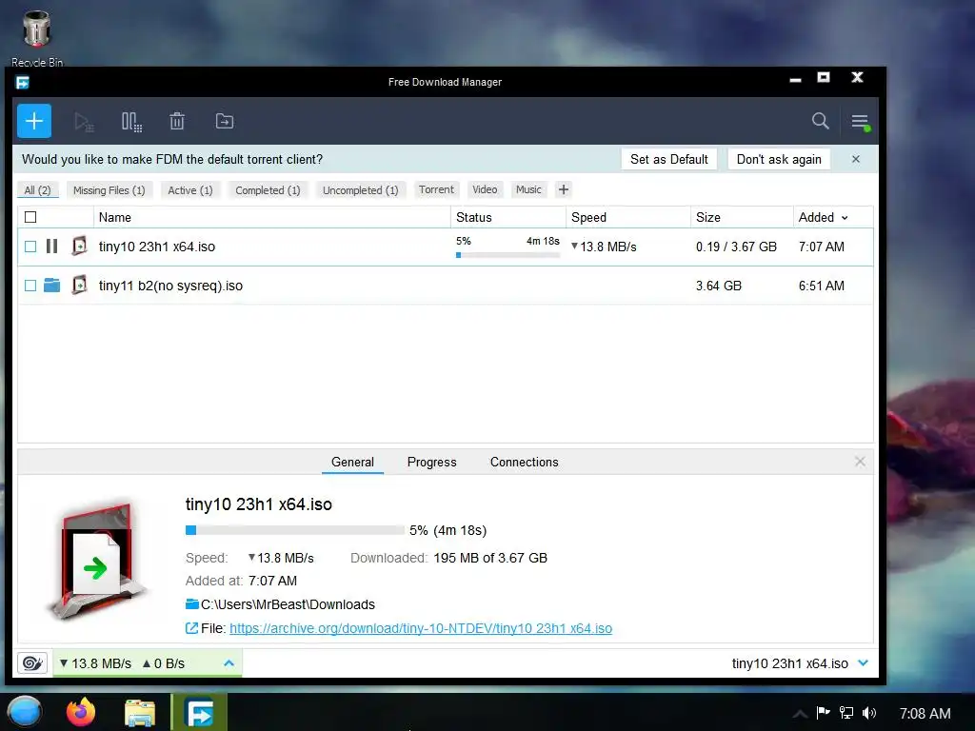Click the volume speaker tray icon
The image size is (975, 731).
pyautogui.click(x=869, y=713)
